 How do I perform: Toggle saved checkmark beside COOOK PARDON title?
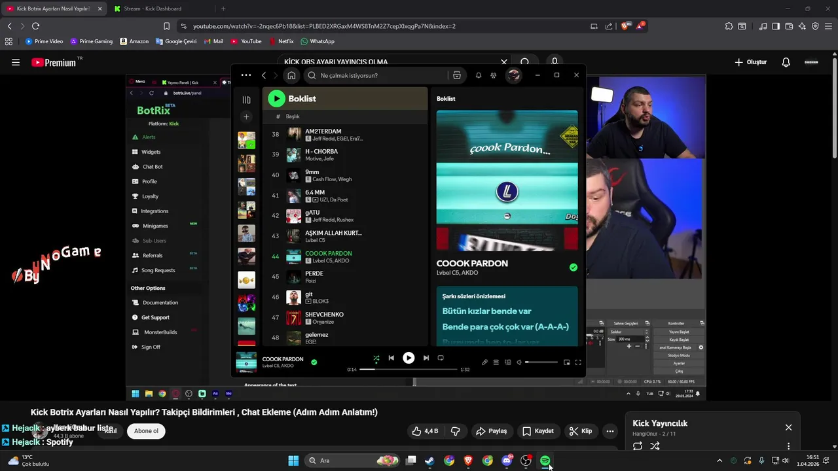(x=574, y=267)
